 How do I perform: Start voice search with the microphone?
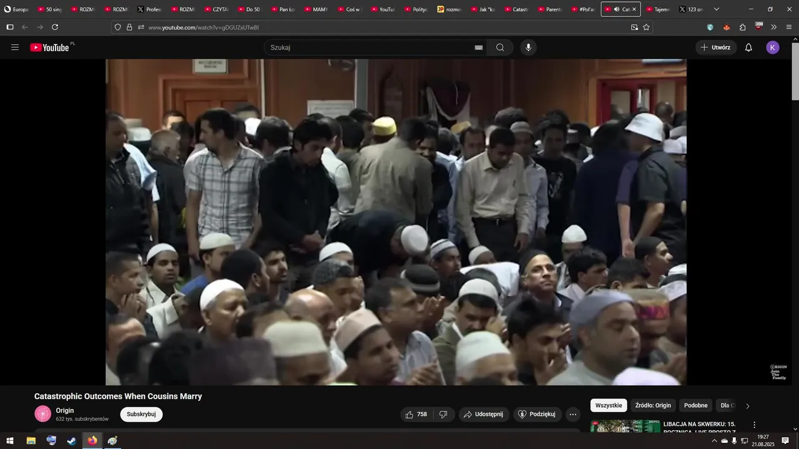coord(529,47)
